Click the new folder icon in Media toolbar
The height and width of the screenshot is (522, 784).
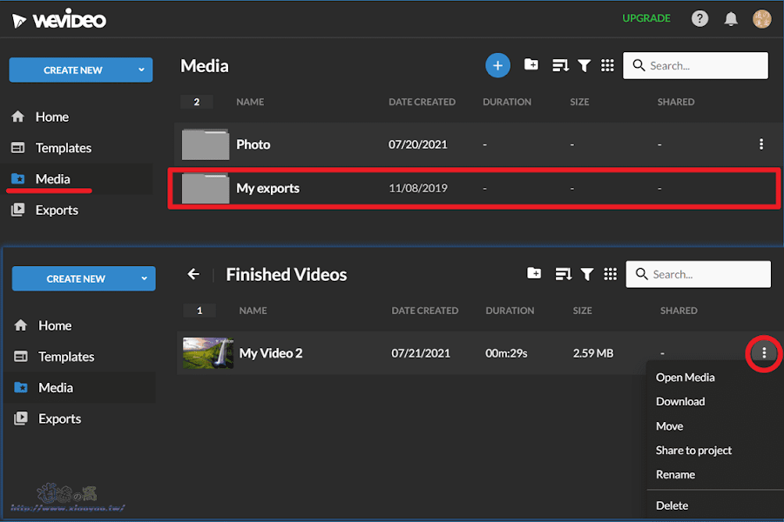click(x=531, y=65)
